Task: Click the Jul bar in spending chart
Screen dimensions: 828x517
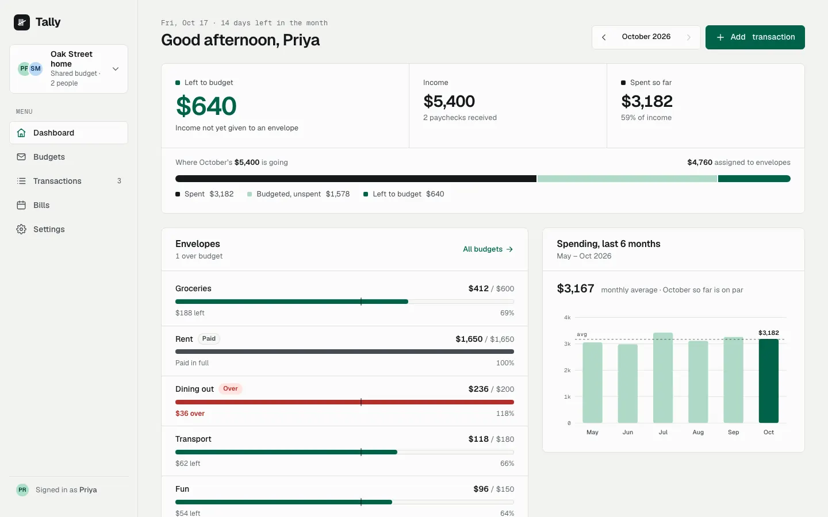Action: [x=663, y=378]
